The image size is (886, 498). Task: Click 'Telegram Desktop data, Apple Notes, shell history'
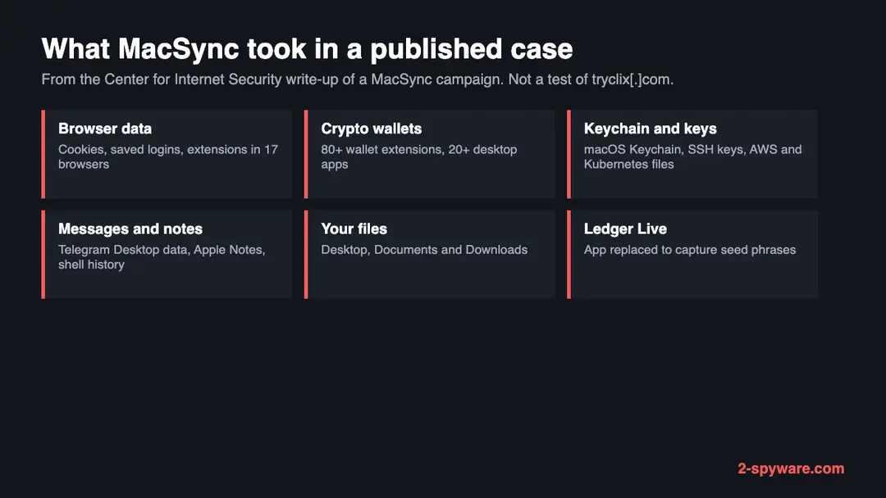162,257
